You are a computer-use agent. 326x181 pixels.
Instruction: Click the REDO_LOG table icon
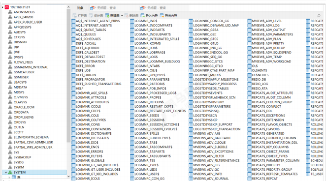click(x=249, y=84)
